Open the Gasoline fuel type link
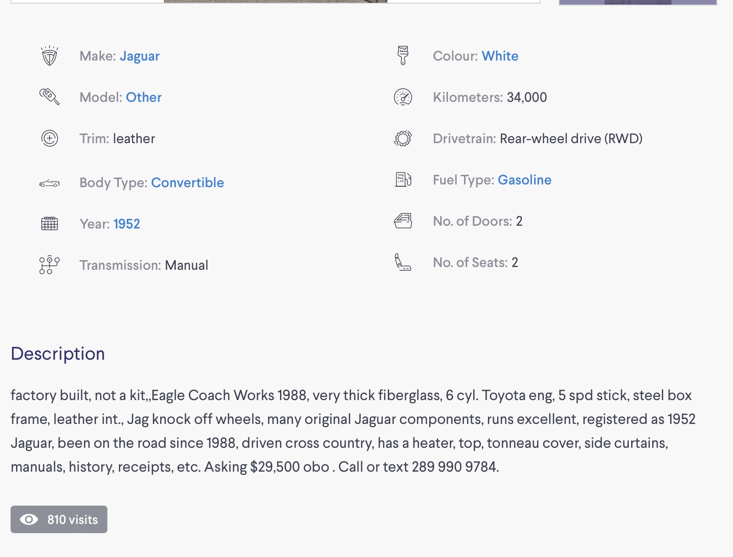Screen dimensions: 733x557 click(525, 180)
